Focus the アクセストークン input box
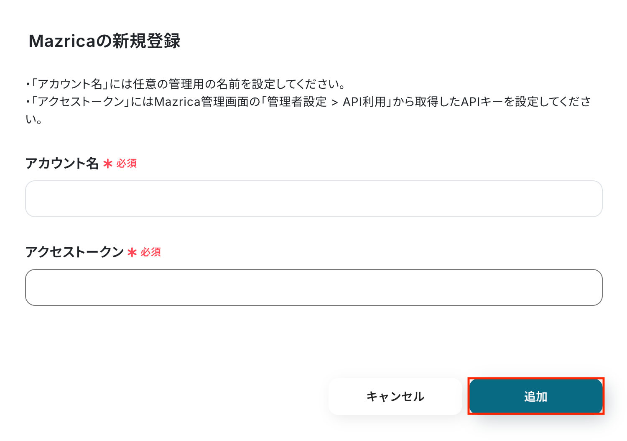The image size is (627, 441). (x=313, y=287)
